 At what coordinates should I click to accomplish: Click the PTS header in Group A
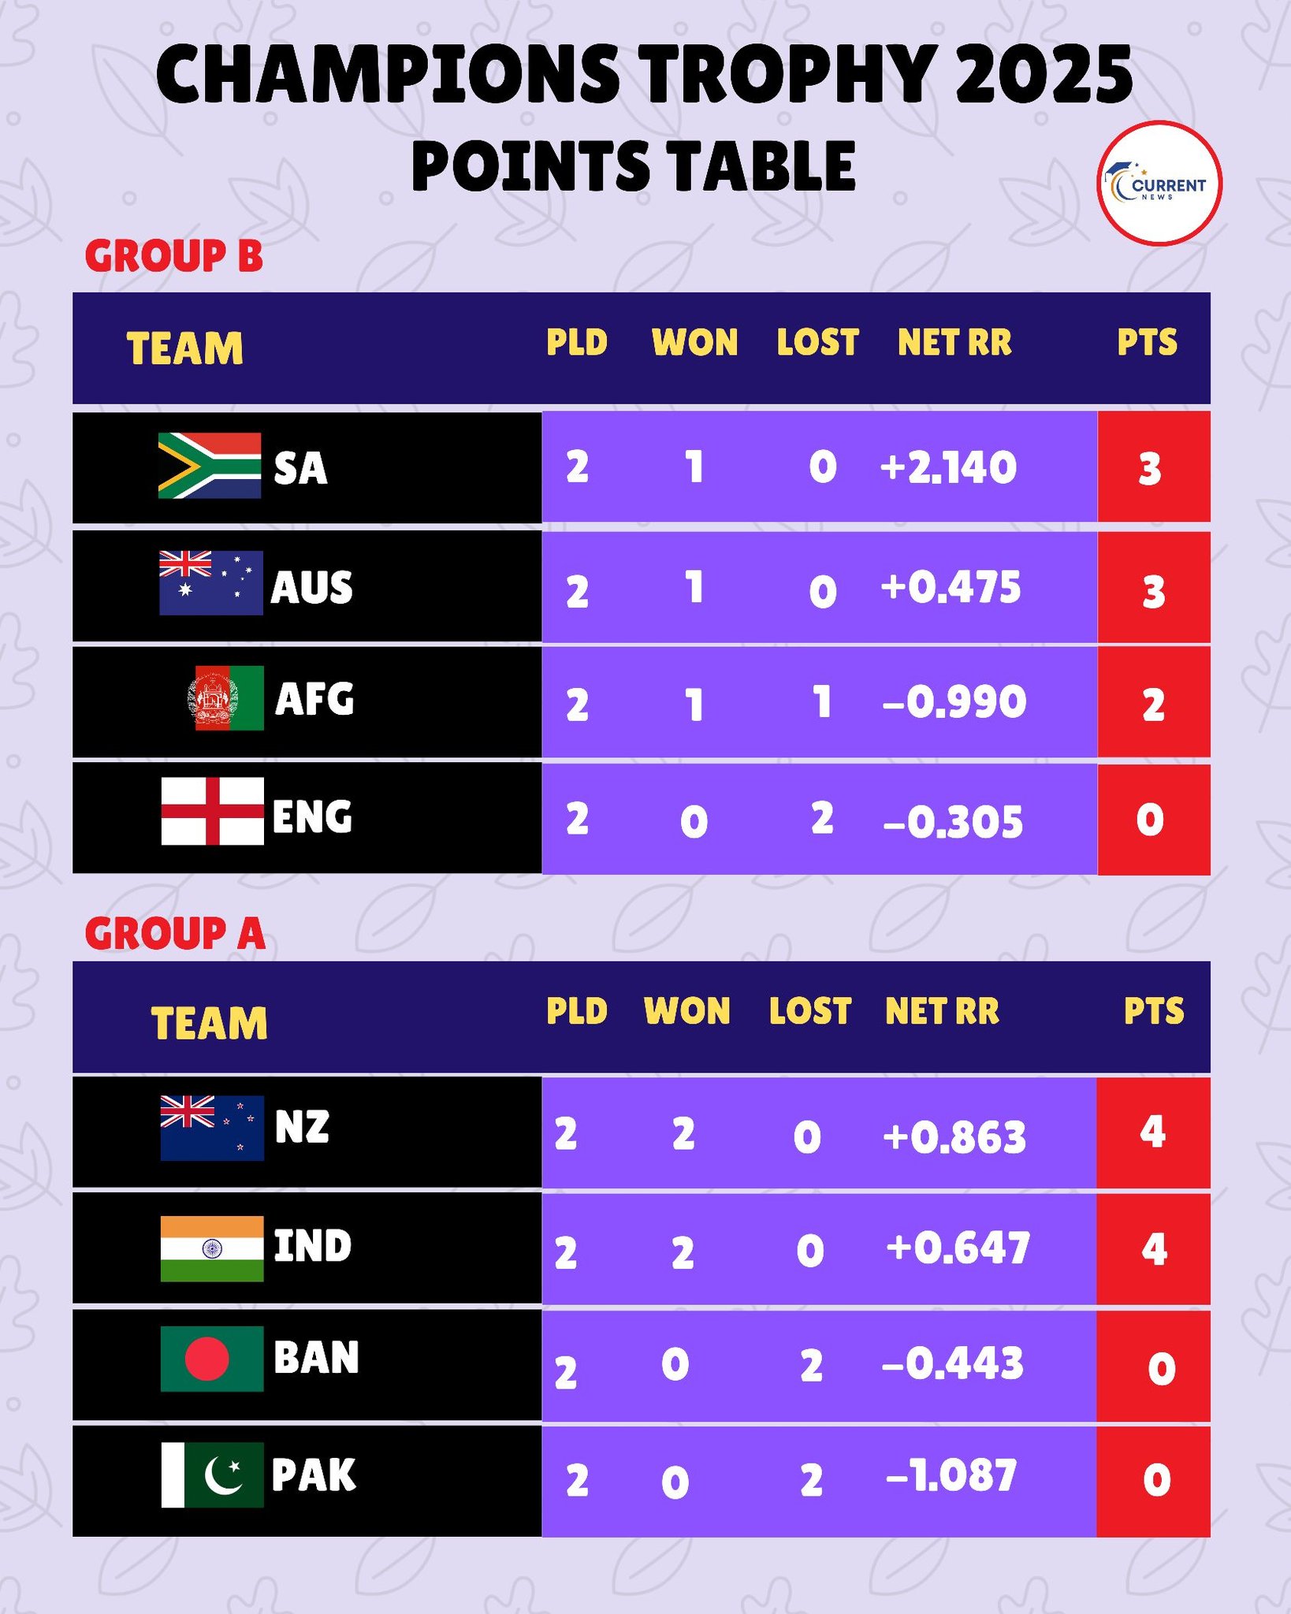pyautogui.click(x=1154, y=1011)
